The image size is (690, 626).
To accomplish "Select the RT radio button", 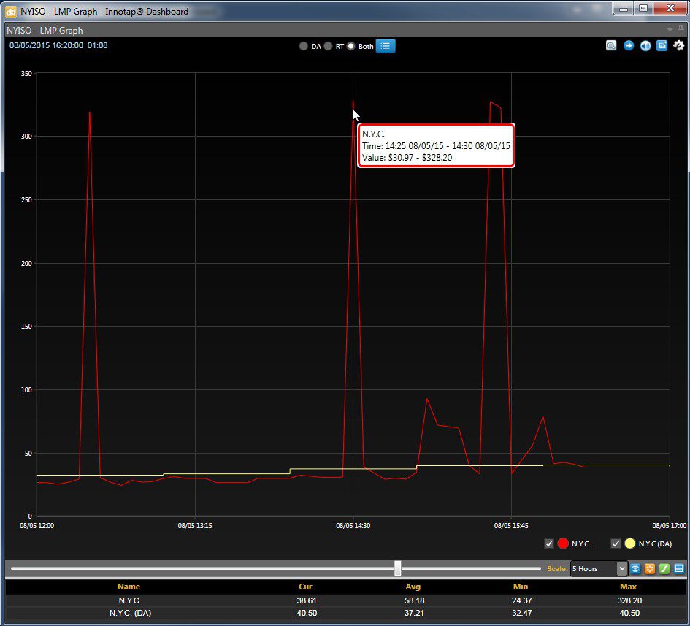I will 328,46.
